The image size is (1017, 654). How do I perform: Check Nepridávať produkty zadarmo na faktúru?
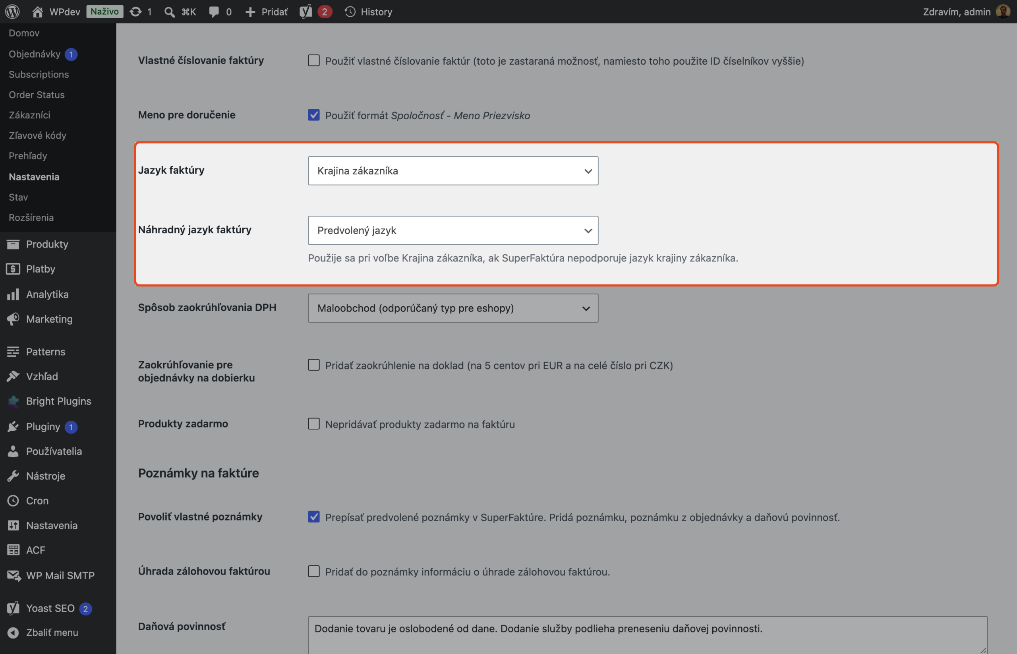click(x=314, y=424)
